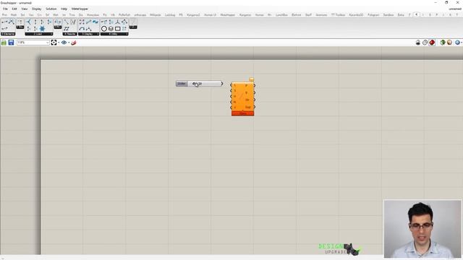Image resolution: width=463 pixels, height=260 pixels.
Task: Expand the Load ribbon group title bar
Action: pyautogui.click(x=39, y=34)
